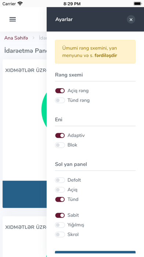Select the green chart circle segment
The width and height of the screenshot is (144, 257).
click(44, 110)
